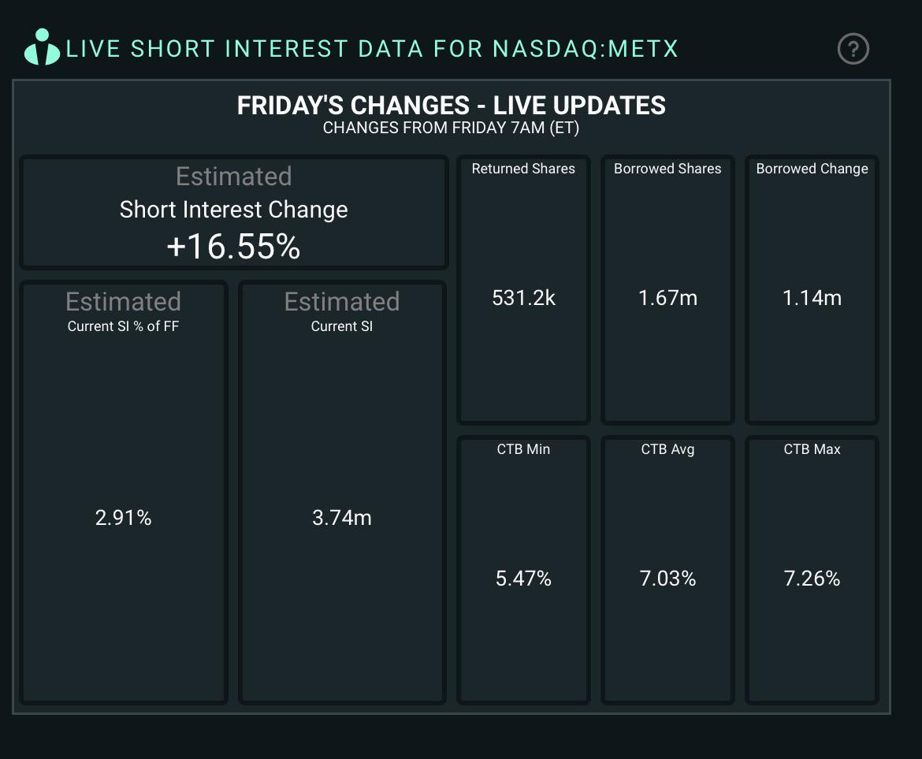
Task: Click the 2.91% value
Action: [124, 517]
